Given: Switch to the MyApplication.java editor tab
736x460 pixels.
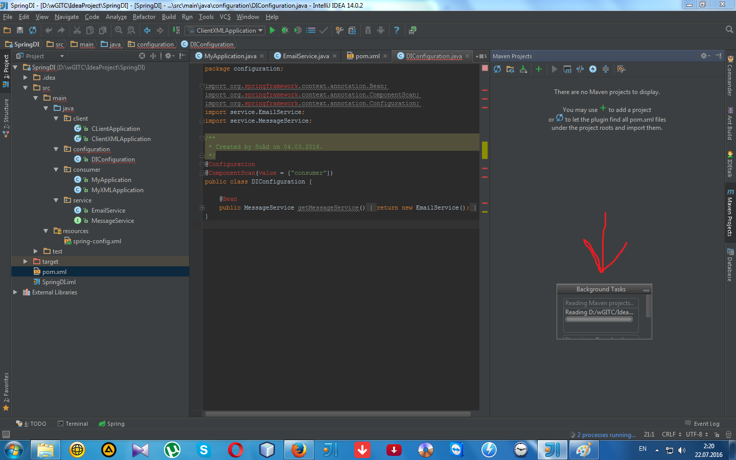Looking at the screenshot, I should click(230, 56).
